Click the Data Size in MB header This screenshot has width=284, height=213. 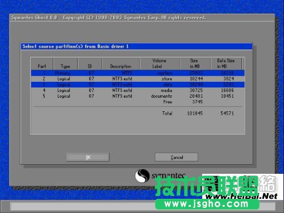pos(226,64)
